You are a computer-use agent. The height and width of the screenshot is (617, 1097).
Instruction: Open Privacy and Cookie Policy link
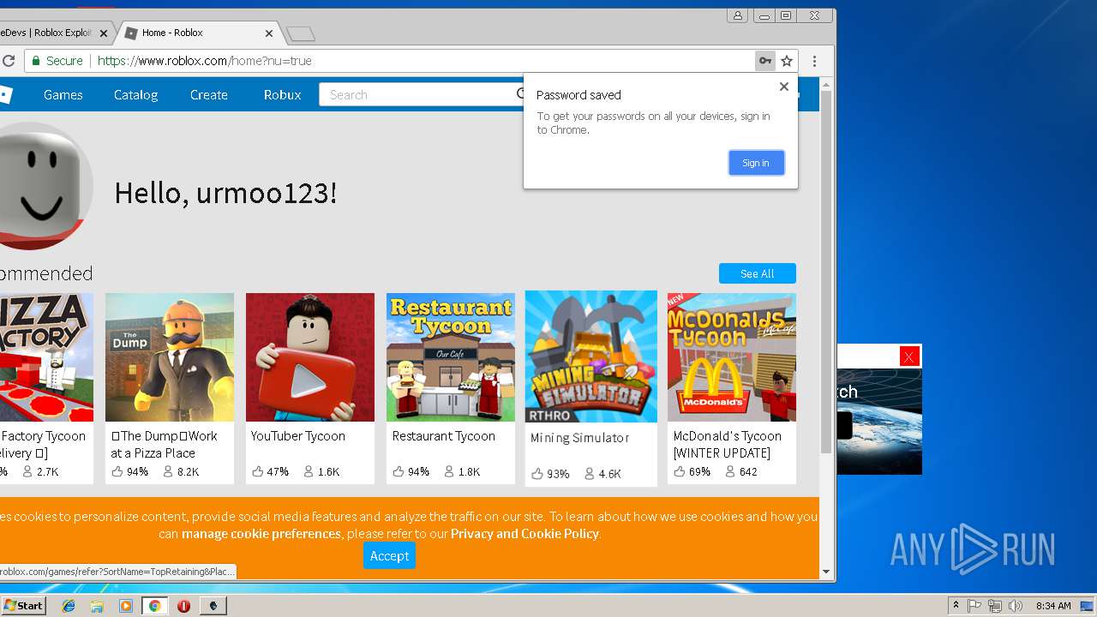click(x=525, y=534)
